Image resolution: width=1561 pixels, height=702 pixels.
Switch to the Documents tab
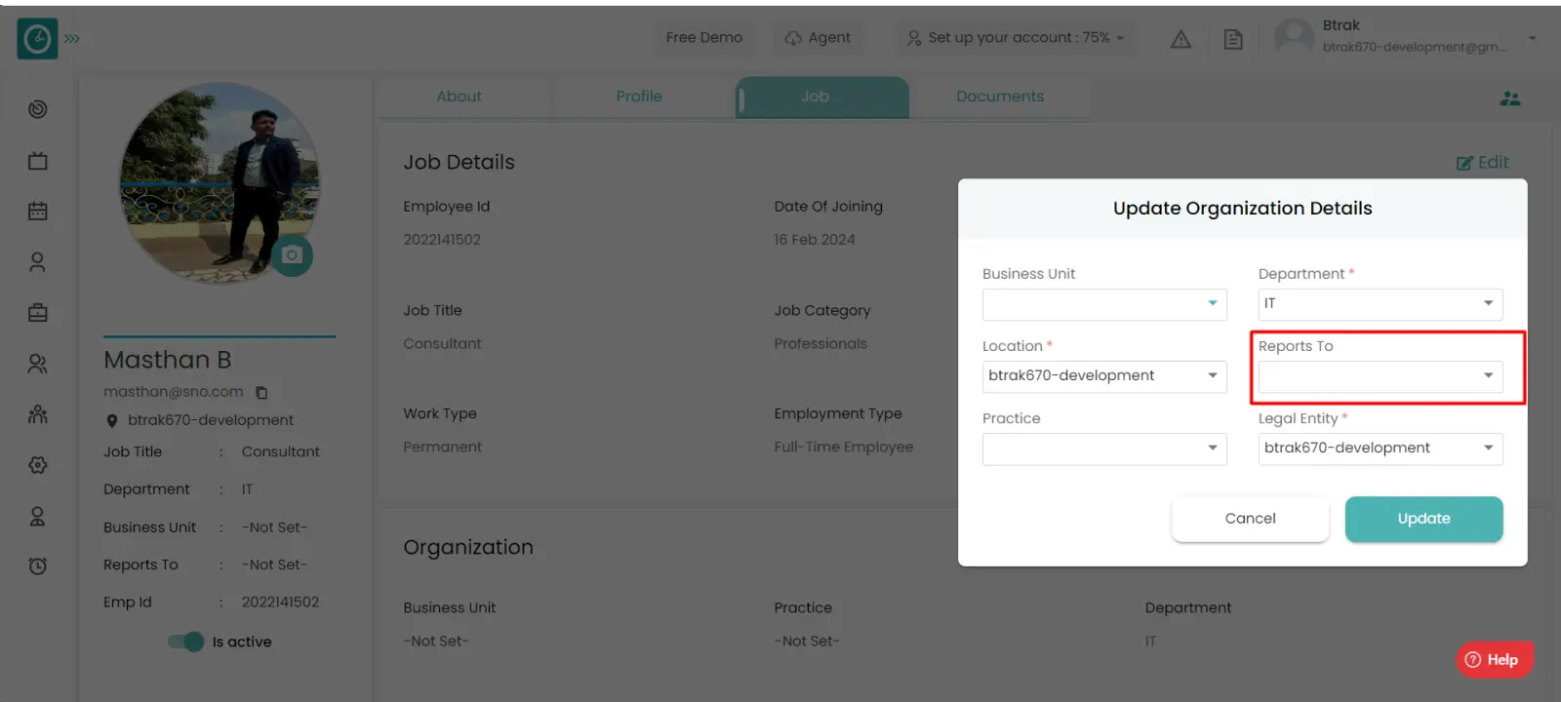1000,97
